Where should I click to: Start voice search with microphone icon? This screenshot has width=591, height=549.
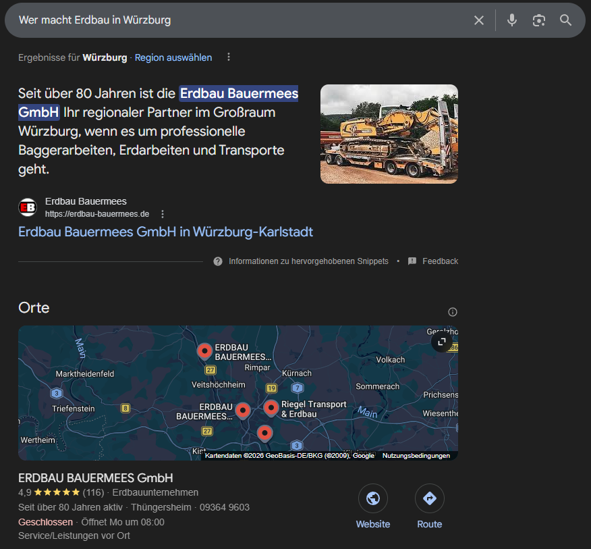click(x=512, y=20)
